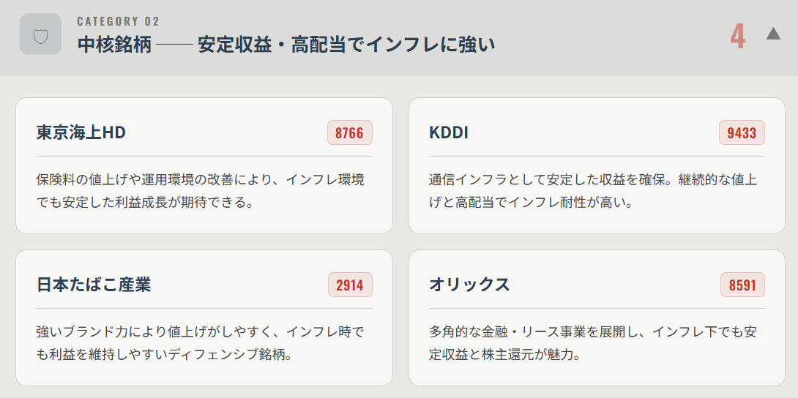
Task: Click the 中核銘柄 category heading text
Action: (x=286, y=45)
